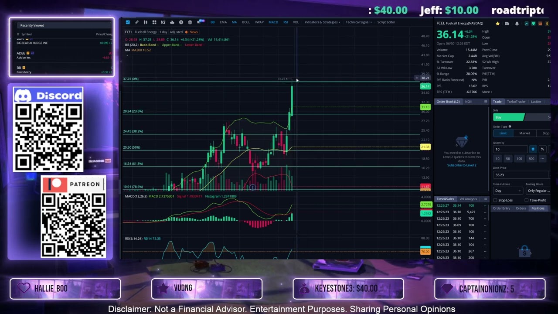558x314 pixels.
Task: Open the Order Entry tab
Action: 501,208
